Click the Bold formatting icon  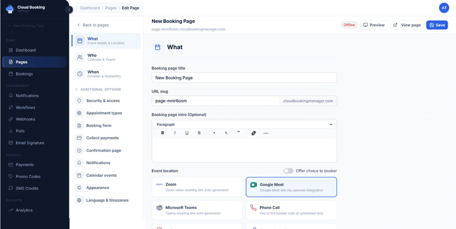(x=163, y=133)
